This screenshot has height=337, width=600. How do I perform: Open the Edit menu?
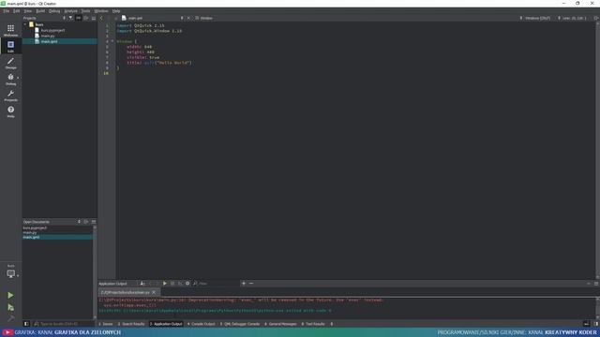pos(17,11)
